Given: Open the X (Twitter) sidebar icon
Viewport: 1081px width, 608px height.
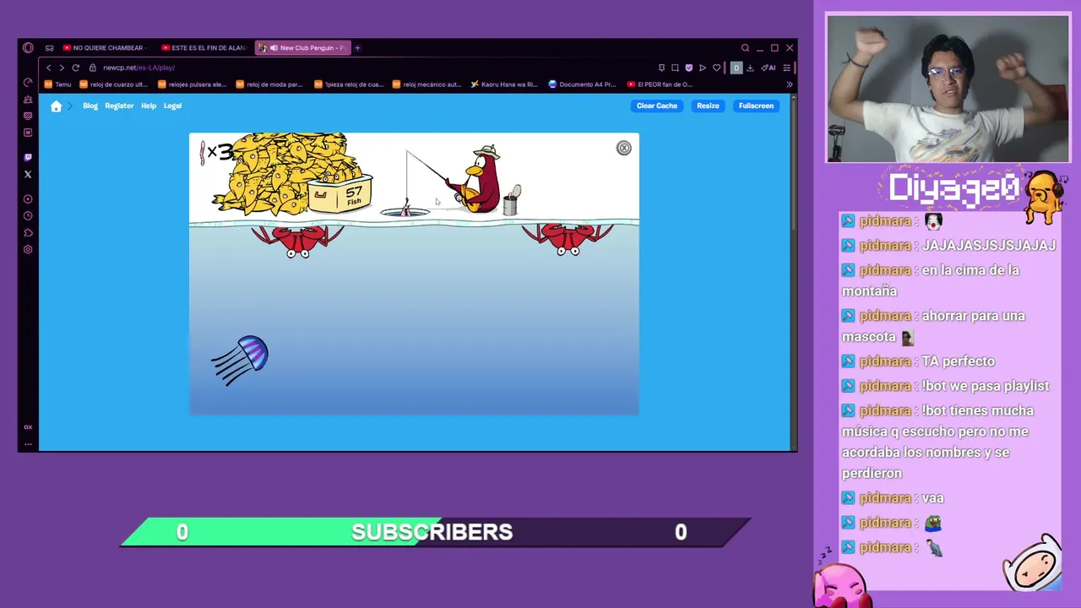Looking at the screenshot, I should [28, 174].
